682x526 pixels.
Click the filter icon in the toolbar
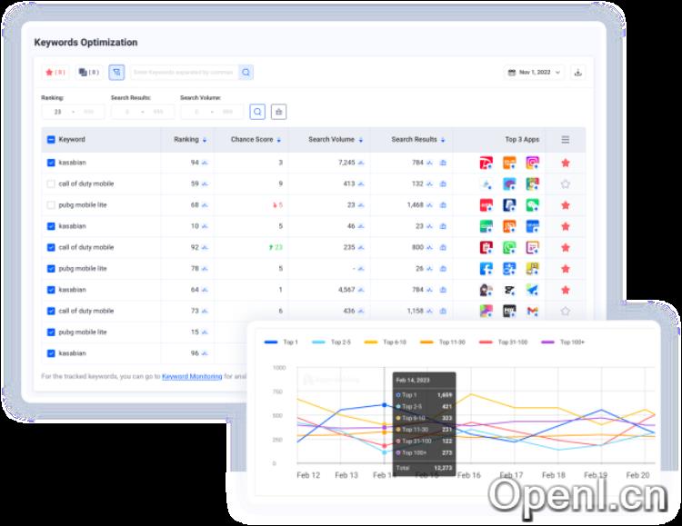(x=116, y=72)
